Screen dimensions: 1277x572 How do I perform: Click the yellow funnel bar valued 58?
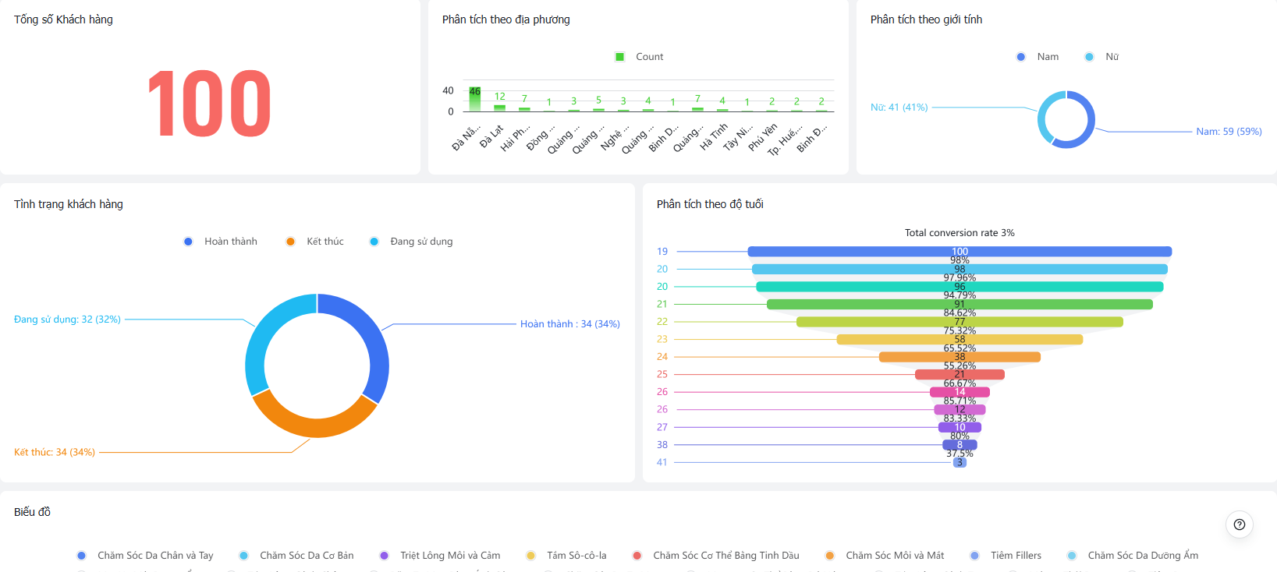[960, 339]
